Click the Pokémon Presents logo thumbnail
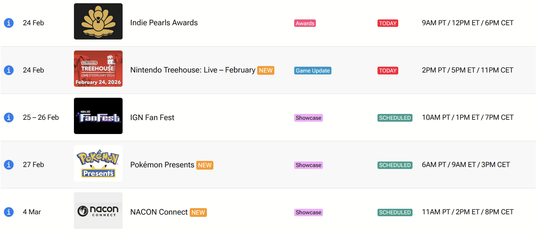Screen dimensions: 539x235 pos(98,163)
